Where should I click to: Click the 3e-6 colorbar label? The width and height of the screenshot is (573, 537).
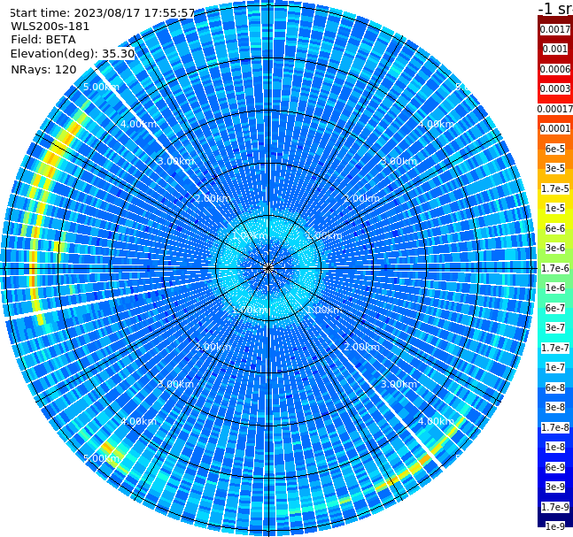tap(555, 248)
